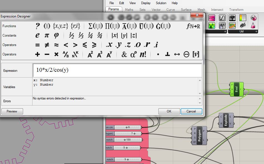Click the 'x: Number' variable line
264x164 pixels.
(x=43, y=80)
